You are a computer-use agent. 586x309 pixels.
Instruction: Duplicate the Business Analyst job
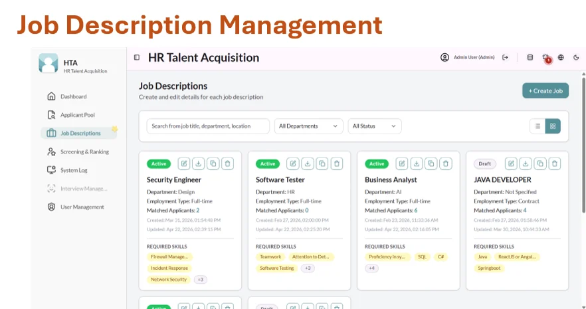point(431,163)
